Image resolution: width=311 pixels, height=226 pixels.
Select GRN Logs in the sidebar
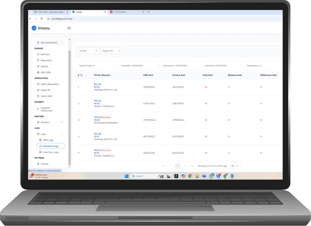coord(48,140)
